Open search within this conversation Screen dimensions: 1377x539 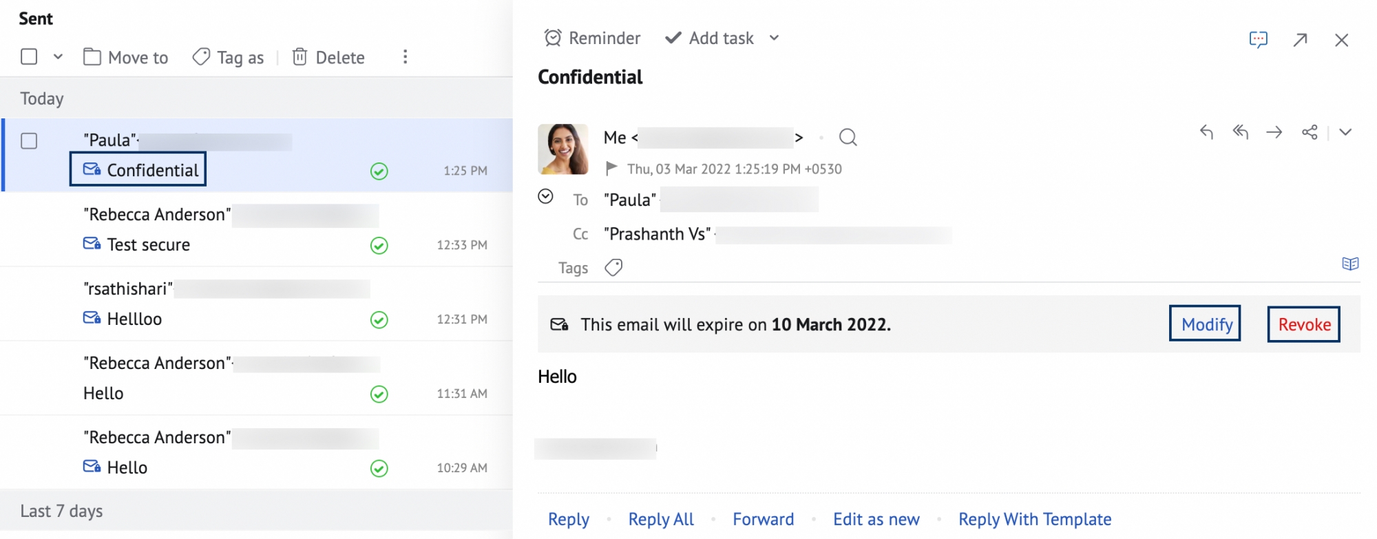pyautogui.click(x=848, y=137)
